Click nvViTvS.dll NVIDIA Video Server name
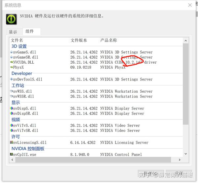 pyautogui.click(x=120, y=125)
